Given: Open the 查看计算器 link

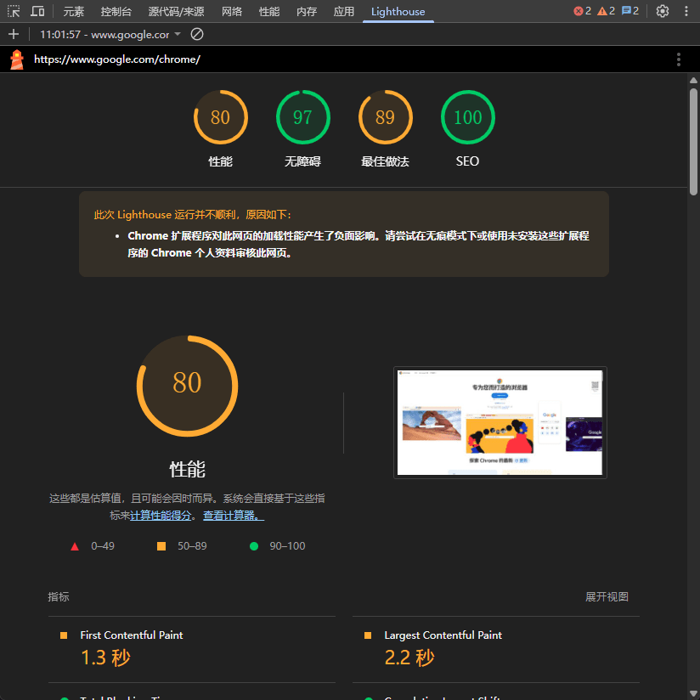Looking at the screenshot, I should (234, 516).
